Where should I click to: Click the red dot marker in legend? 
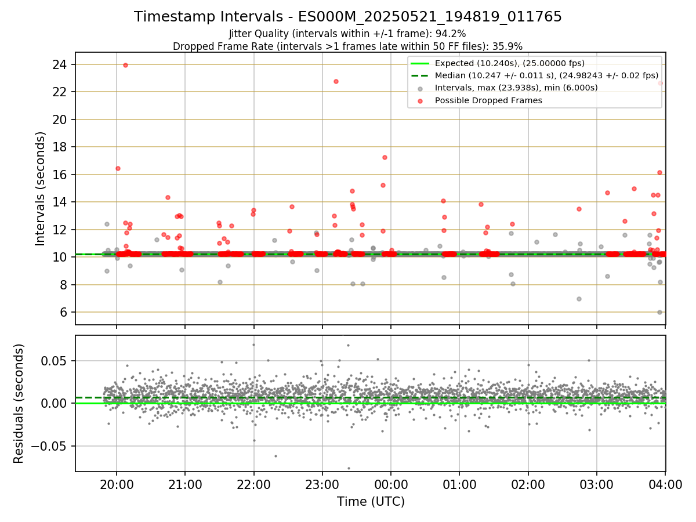tap(420, 100)
